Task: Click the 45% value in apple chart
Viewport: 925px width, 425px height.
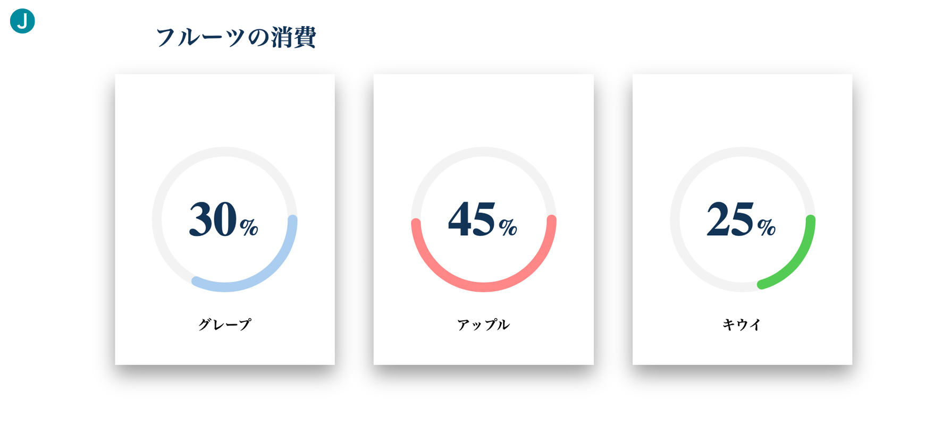Action: (x=483, y=219)
